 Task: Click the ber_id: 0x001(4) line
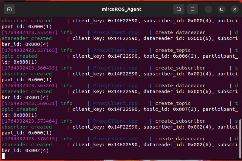coord(25,97)
